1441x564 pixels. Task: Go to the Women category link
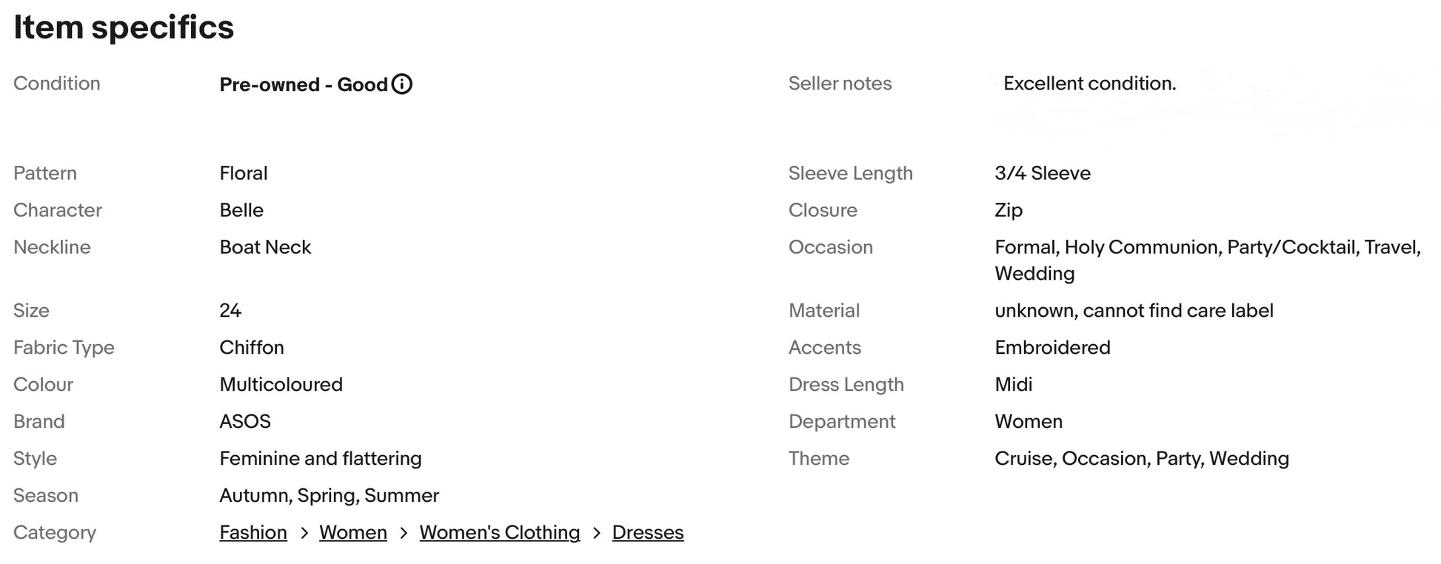[x=353, y=533]
